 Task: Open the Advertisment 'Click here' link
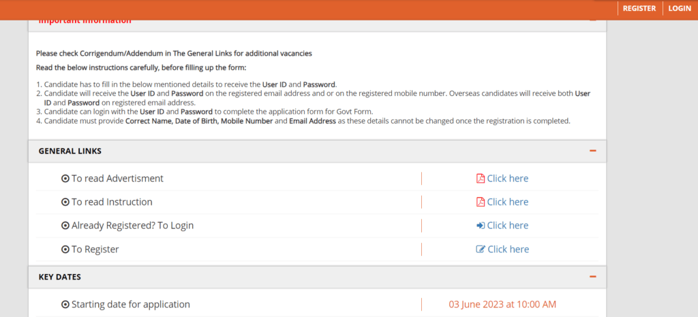(x=507, y=178)
